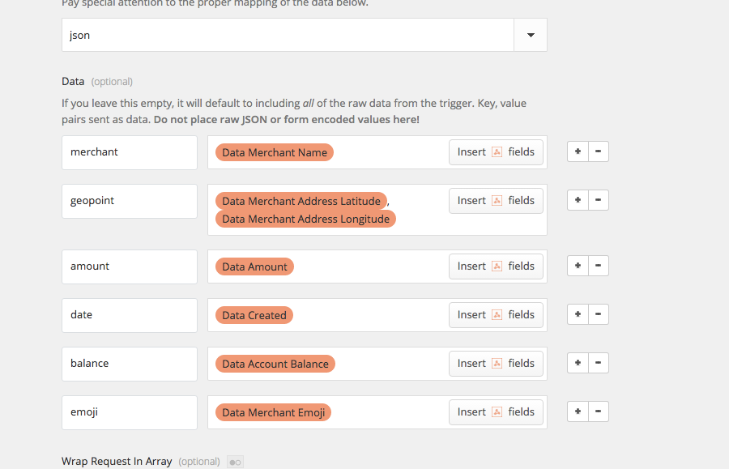This screenshot has height=469, width=729.
Task: Click the geopoint key input field
Action: coord(130,201)
